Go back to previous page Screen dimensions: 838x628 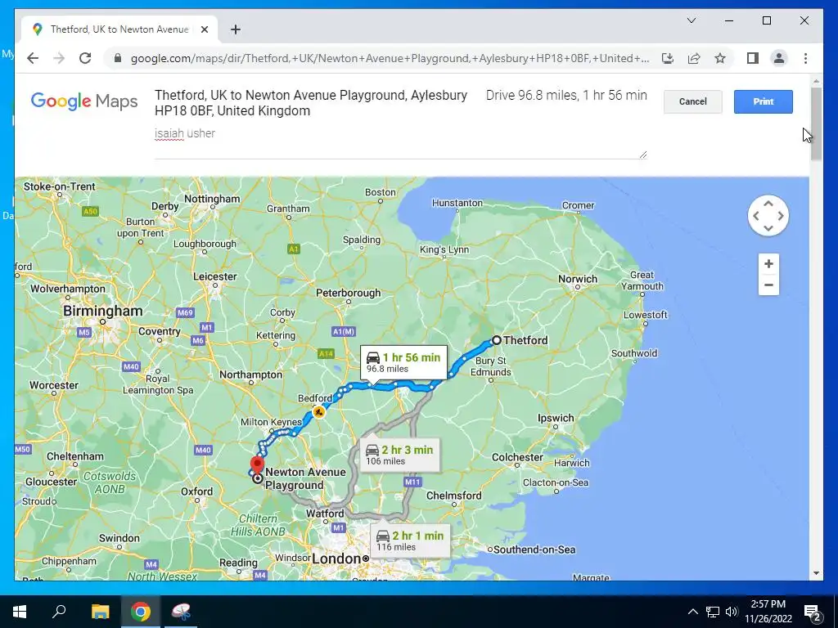pos(33,58)
